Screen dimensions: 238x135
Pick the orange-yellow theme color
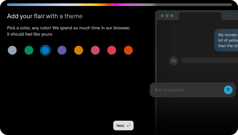pos(79,50)
